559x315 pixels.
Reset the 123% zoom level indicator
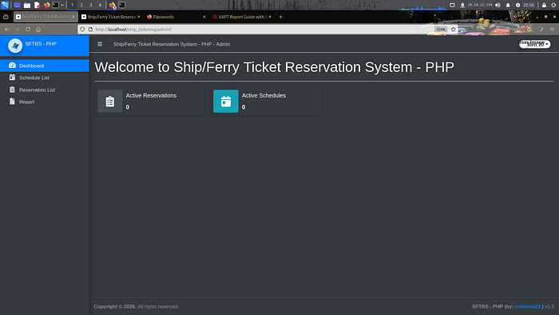tap(441, 30)
